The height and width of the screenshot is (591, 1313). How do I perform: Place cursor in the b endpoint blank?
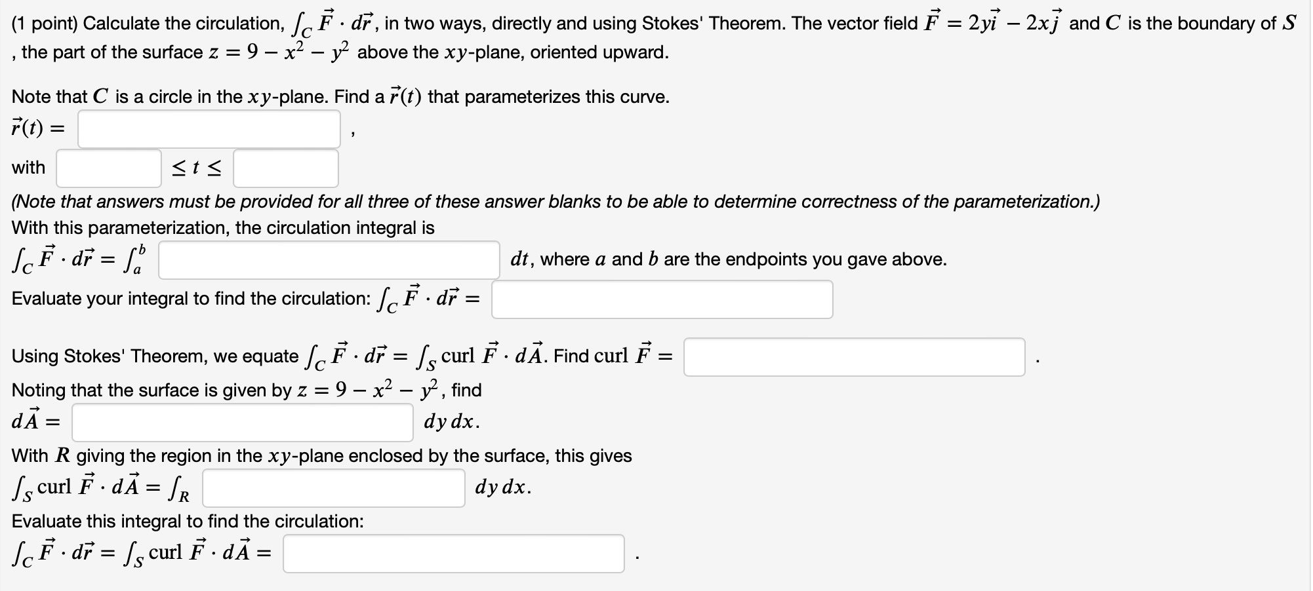click(x=285, y=168)
